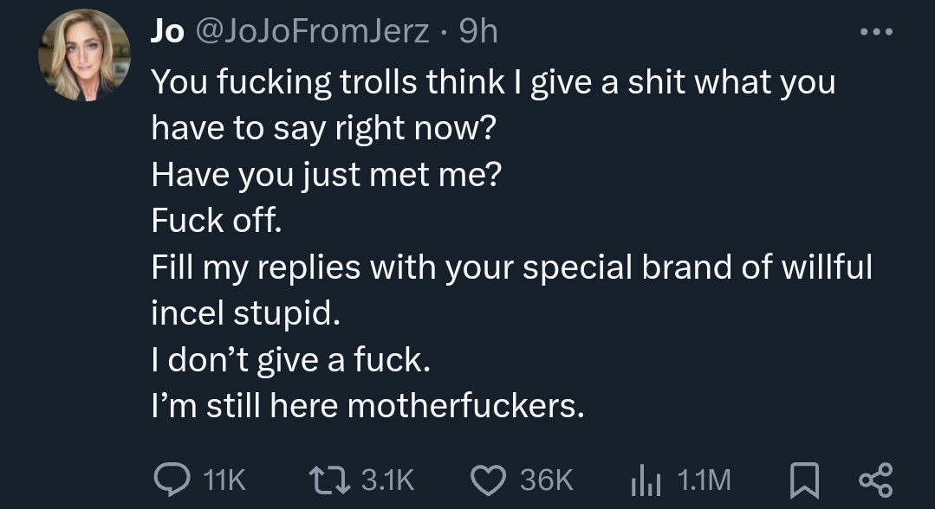Image resolution: width=935 pixels, height=509 pixels.
Task: Click the reply speech bubble icon
Action: [x=169, y=478]
